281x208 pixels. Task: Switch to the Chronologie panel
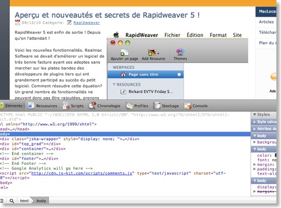tap(104, 106)
